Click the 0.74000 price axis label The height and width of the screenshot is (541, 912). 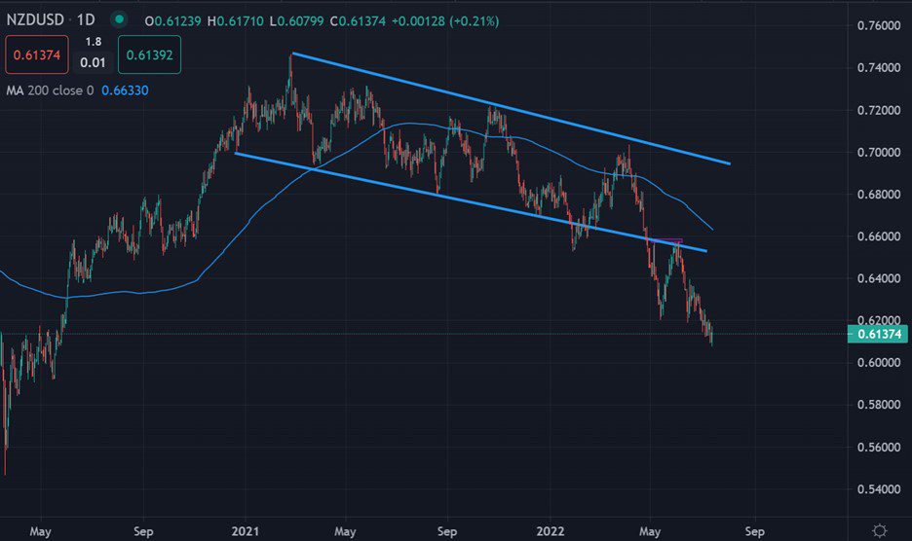879,68
